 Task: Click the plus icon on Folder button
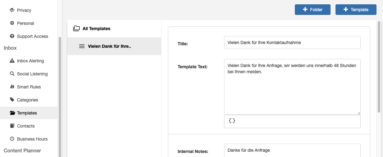[x=305, y=10]
